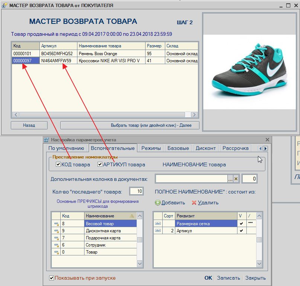Switch to Режимы tab
Viewport: 300px width, 286px height.
(x=151, y=148)
